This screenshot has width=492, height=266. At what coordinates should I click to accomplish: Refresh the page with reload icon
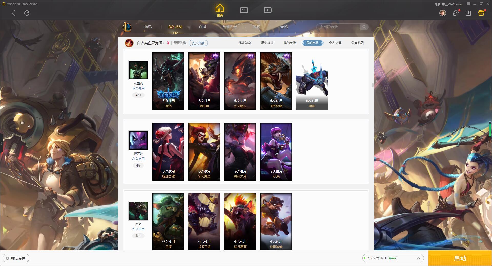tap(27, 13)
